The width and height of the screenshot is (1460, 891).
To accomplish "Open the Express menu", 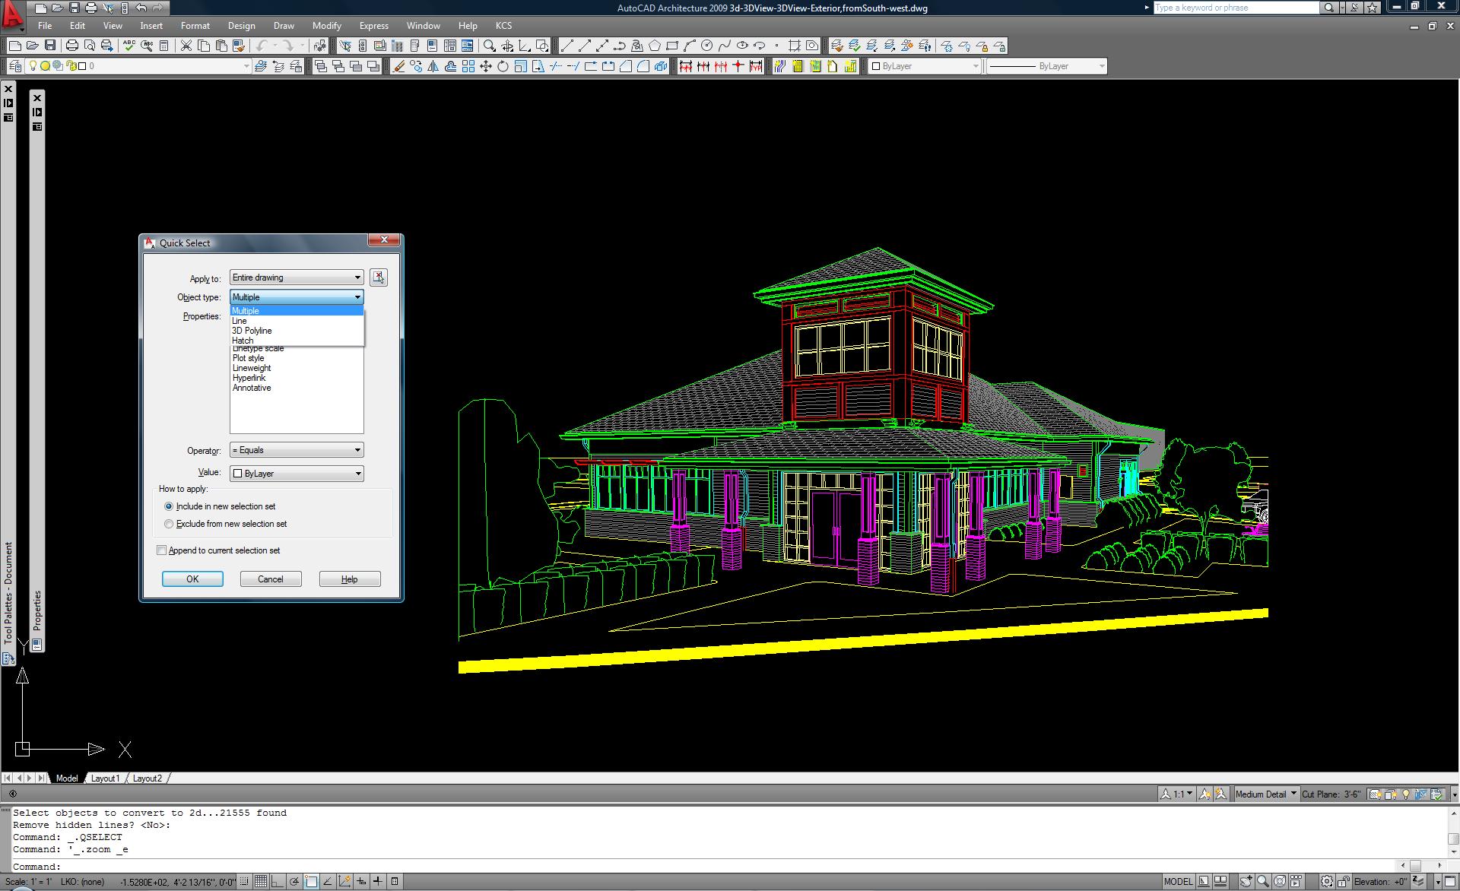I will point(374,26).
